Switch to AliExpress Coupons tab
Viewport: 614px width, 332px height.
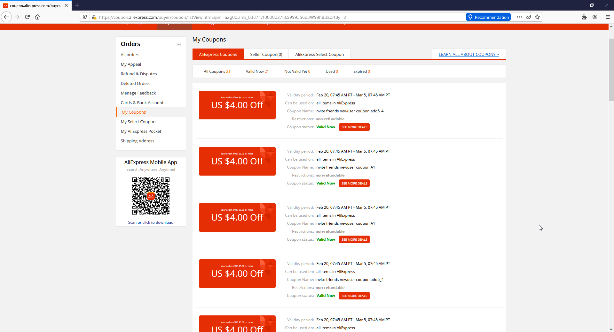[x=218, y=54]
